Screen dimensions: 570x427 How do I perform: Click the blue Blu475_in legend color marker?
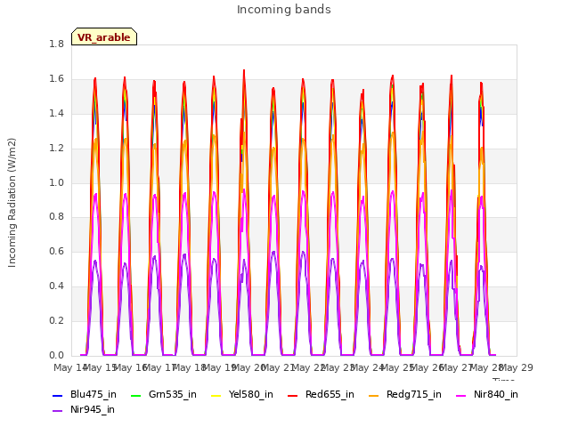[x=57, y=395]
